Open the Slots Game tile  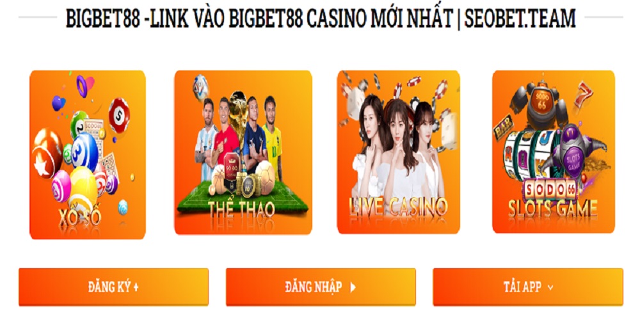(x=554, y=152)
